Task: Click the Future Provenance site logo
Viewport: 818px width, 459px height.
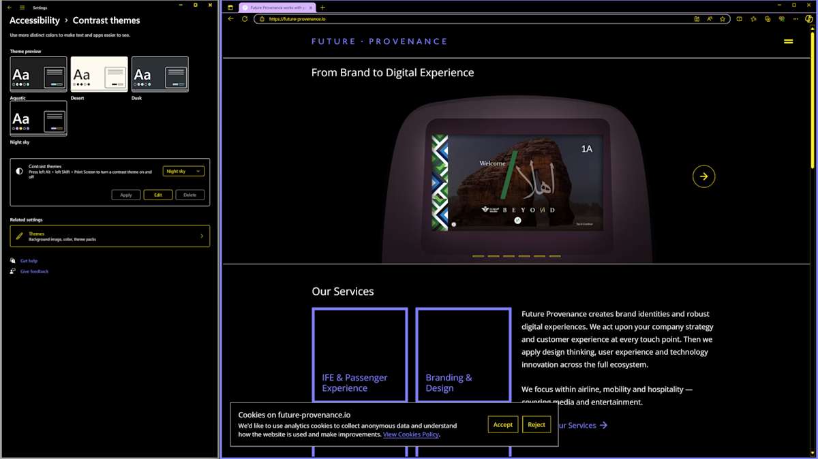Action: click(x=379, y=42)
